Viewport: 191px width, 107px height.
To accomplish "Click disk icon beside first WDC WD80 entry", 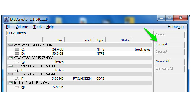I will [10, 45].
